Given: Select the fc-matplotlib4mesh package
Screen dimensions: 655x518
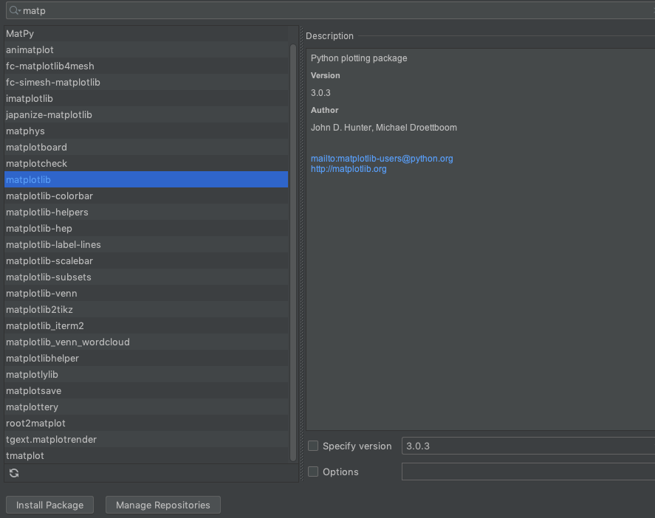Looking at the screenshot, I should (146, 66).
